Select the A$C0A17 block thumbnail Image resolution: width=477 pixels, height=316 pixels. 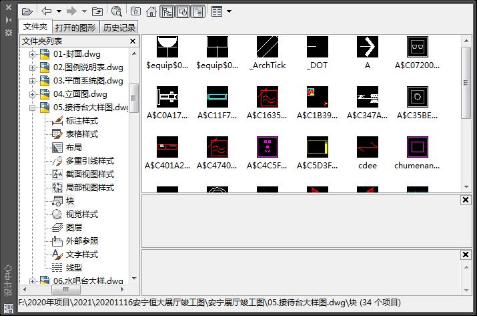coord(167,97)
